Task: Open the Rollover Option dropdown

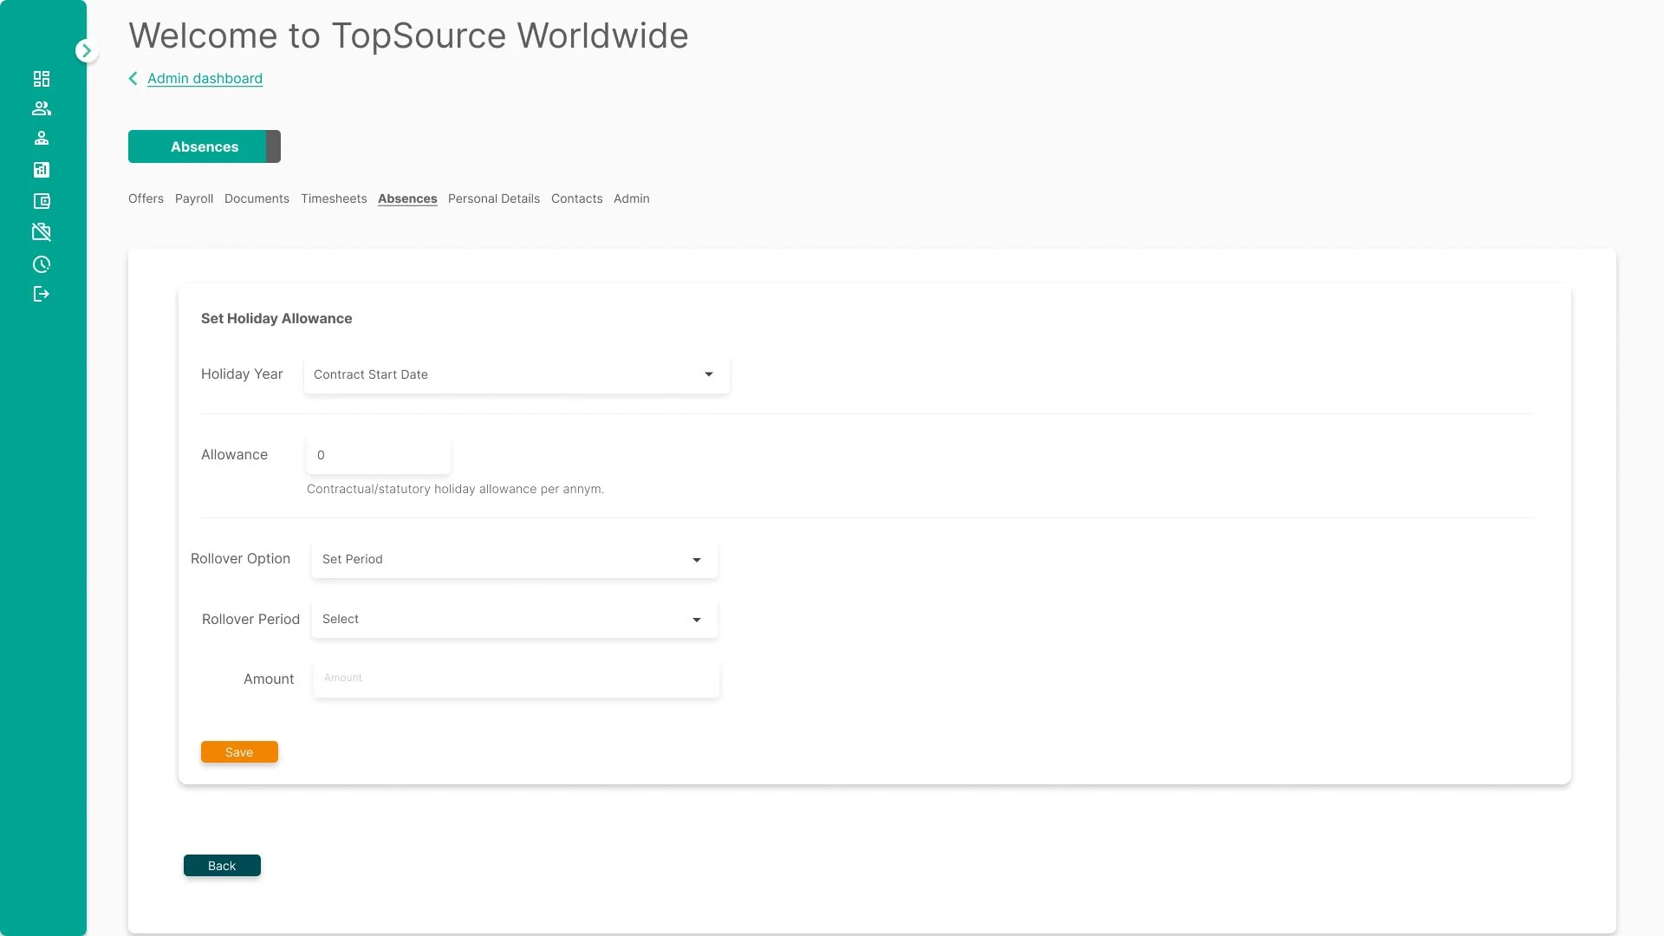Action: point(515,559)
